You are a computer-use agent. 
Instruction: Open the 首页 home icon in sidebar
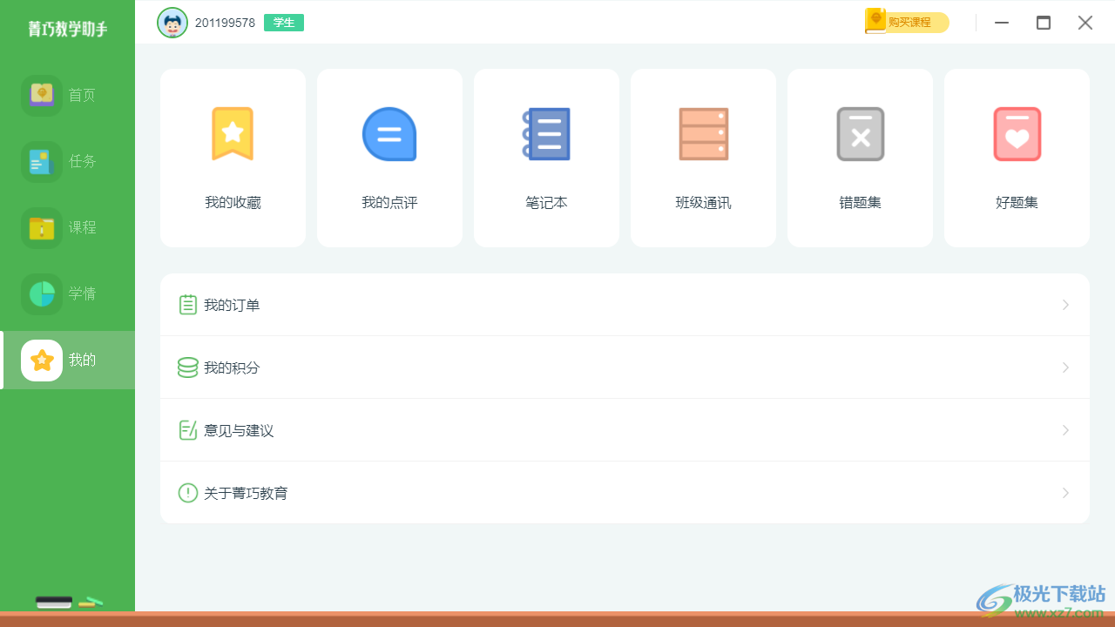(x=42, y=95)
